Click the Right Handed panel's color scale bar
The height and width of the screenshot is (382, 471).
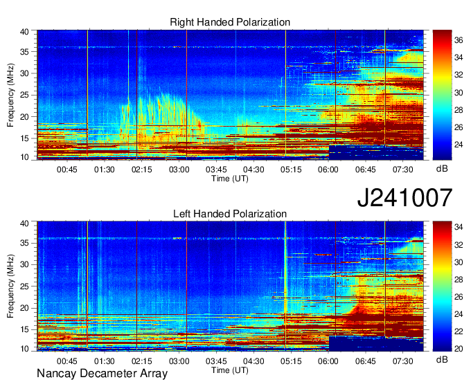tap(442, 95)
